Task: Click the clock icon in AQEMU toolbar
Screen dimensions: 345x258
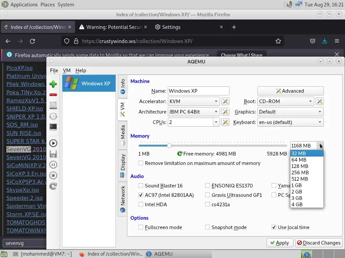Action: point(53,116)
